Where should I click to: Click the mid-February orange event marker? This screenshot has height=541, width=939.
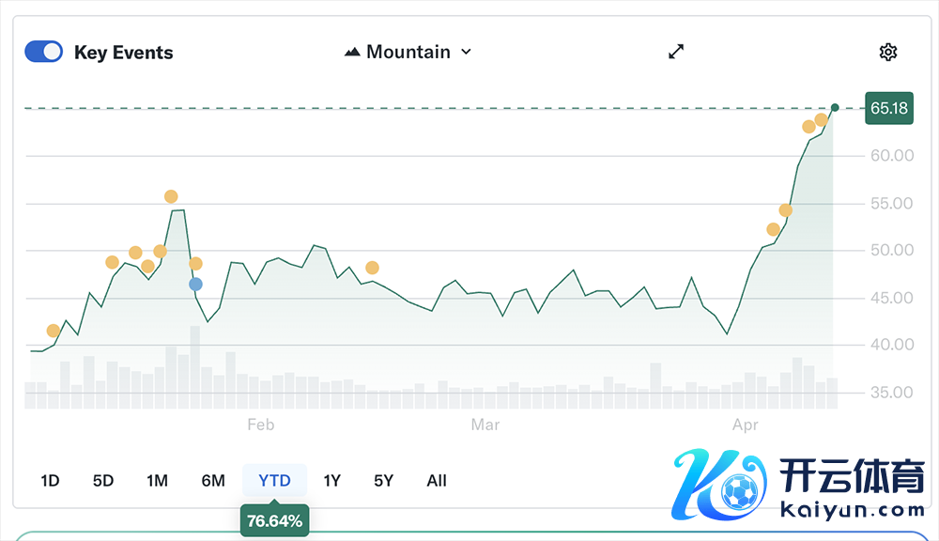pyautogui.click(x=372, y=268)
